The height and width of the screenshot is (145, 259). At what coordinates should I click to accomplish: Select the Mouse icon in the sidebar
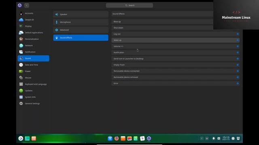(21, 78)
